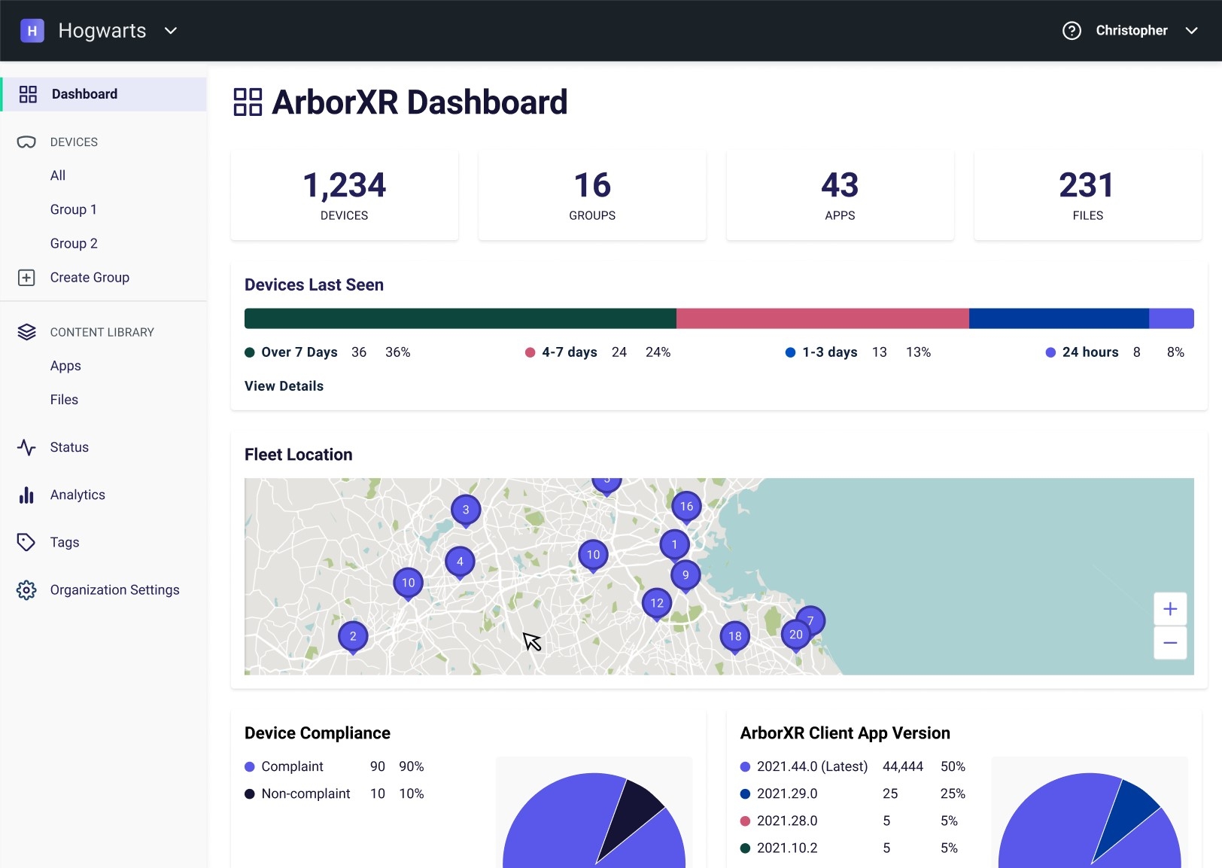This screenshot has width=1222, height=868.
Task: Click the Over 7 Days legend dot
Action: point(250,352)
